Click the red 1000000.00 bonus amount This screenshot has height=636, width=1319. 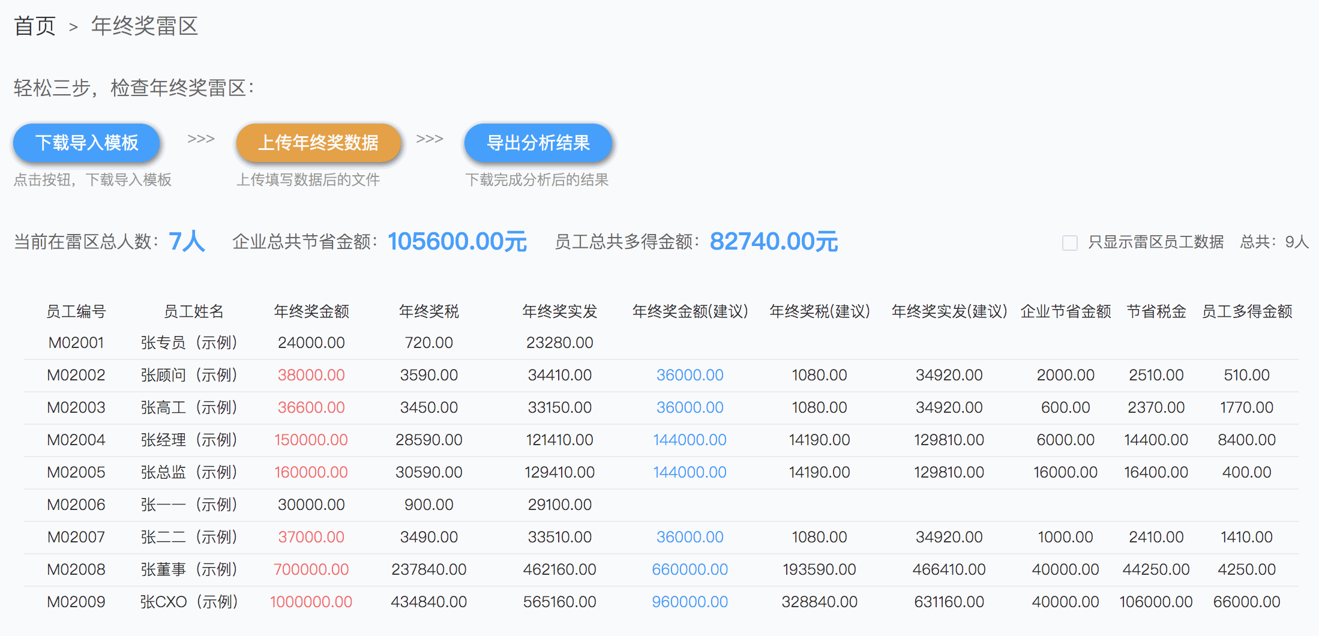[x=311, y=602]
